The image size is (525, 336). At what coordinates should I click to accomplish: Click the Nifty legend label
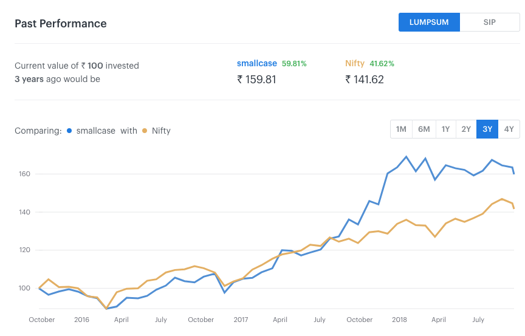(x=161, y=131)
